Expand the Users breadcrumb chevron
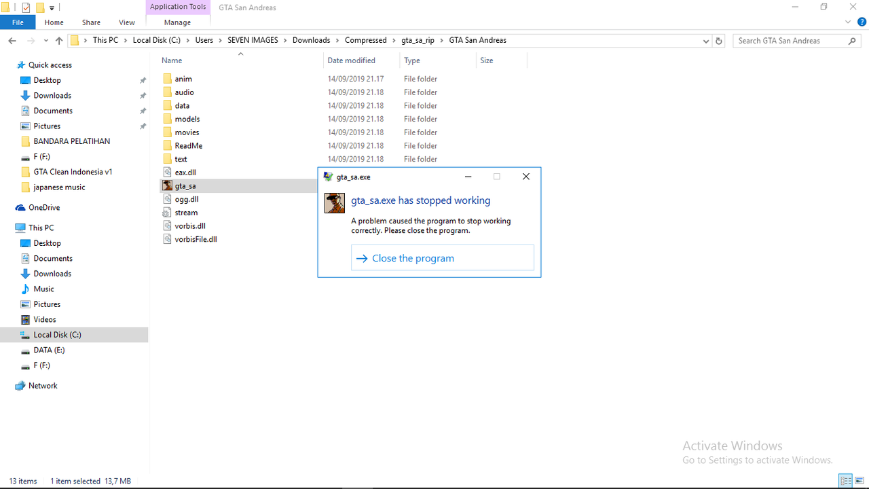Screen dimensions: 869x489 [220, 41]
